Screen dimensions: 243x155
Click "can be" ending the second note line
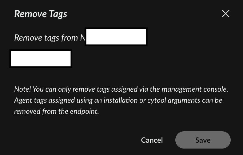pos(212,100)
